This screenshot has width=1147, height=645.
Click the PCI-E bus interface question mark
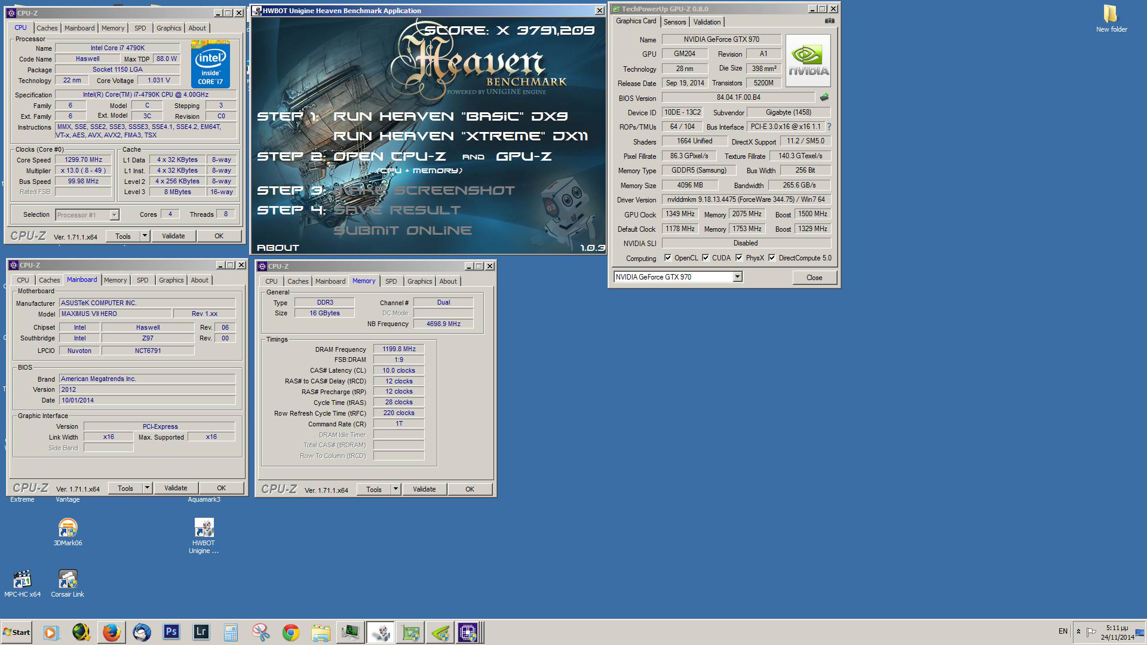[829, 127]
